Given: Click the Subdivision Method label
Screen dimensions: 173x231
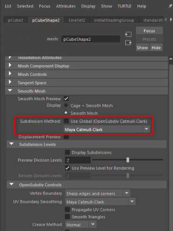Looking at the screenshot, I should 40,121.
